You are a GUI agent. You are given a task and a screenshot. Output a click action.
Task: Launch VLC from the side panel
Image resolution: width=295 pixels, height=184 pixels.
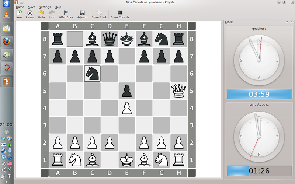6,15
